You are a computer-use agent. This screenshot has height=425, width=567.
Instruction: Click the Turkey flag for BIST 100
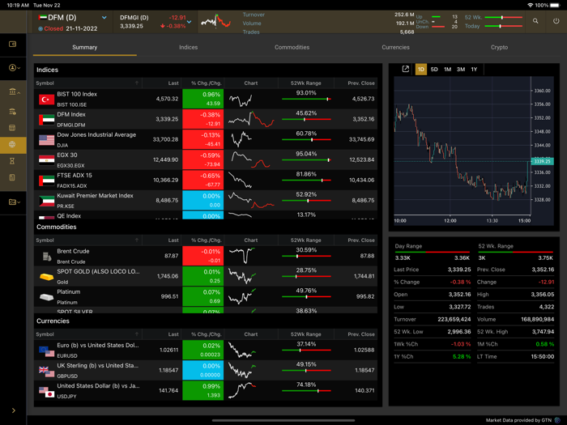click(x=46, y=100)
